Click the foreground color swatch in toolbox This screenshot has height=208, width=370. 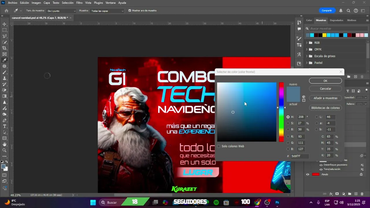pos(3,166)
